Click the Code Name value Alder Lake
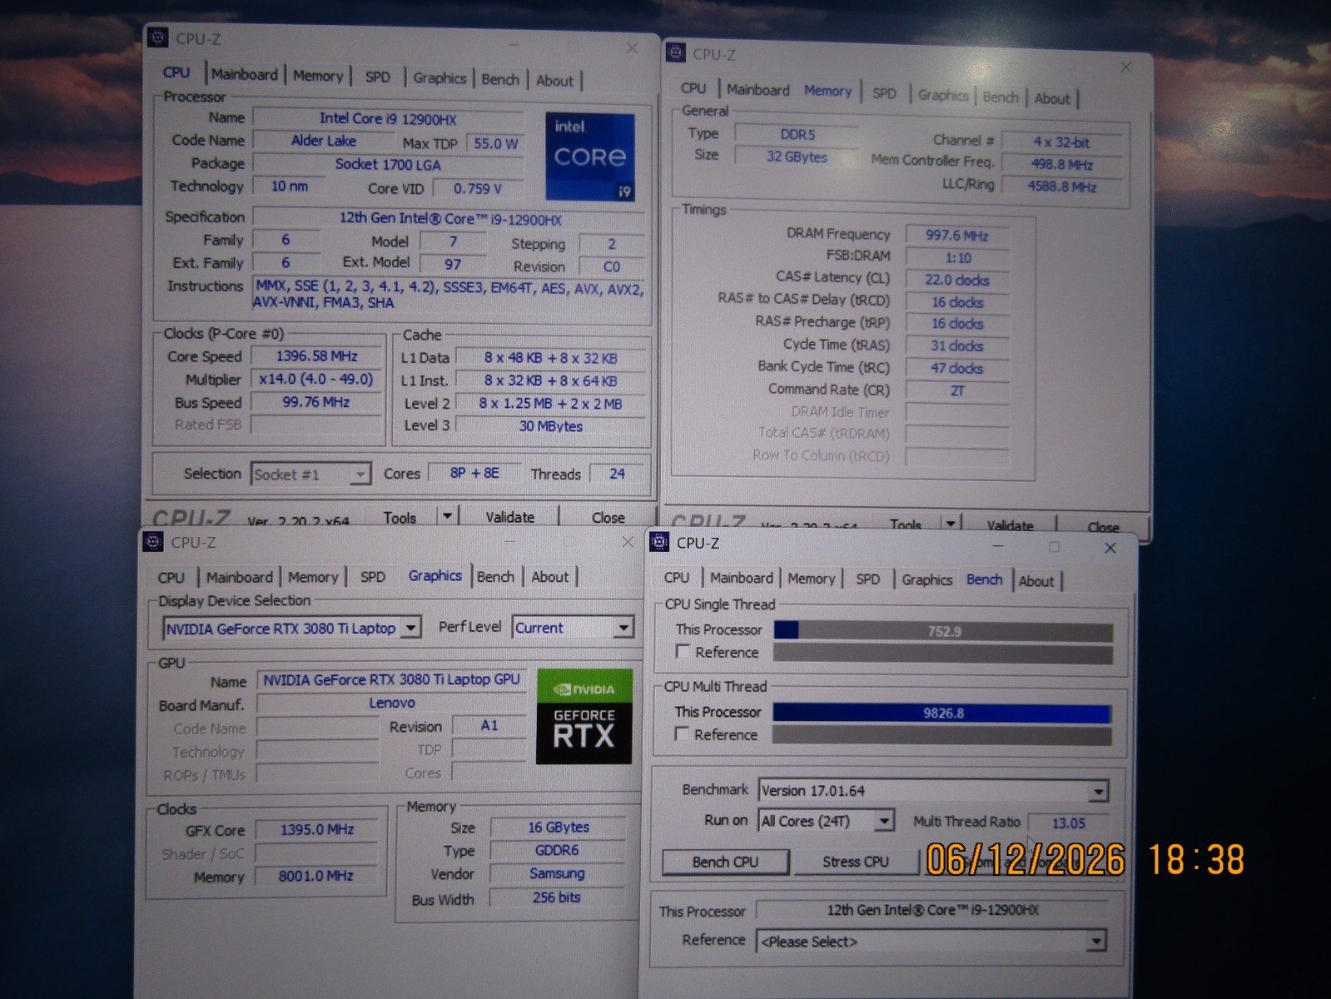Image resolution: width=1331 pixels, height=999 pixels. pyautogui.click(x=324, y=141)
